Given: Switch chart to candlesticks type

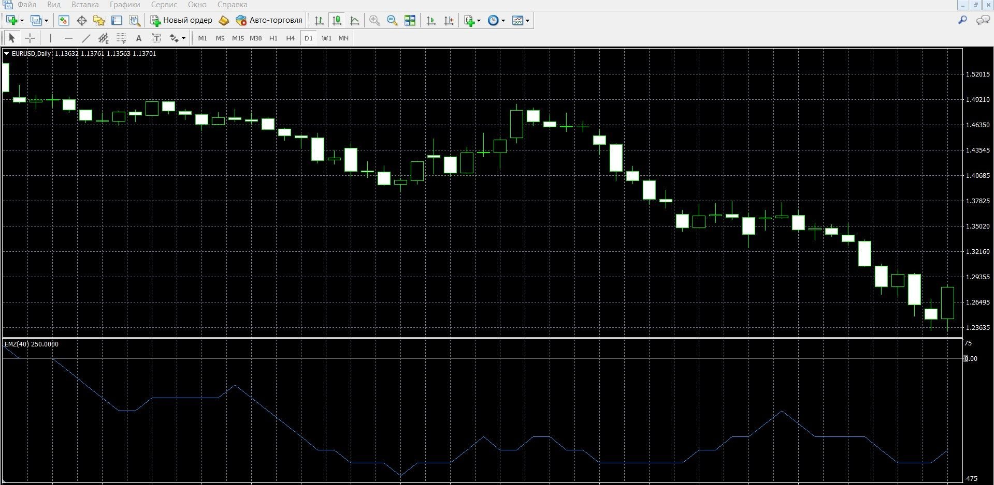Looking at the screenshot, I should (337, 20).
